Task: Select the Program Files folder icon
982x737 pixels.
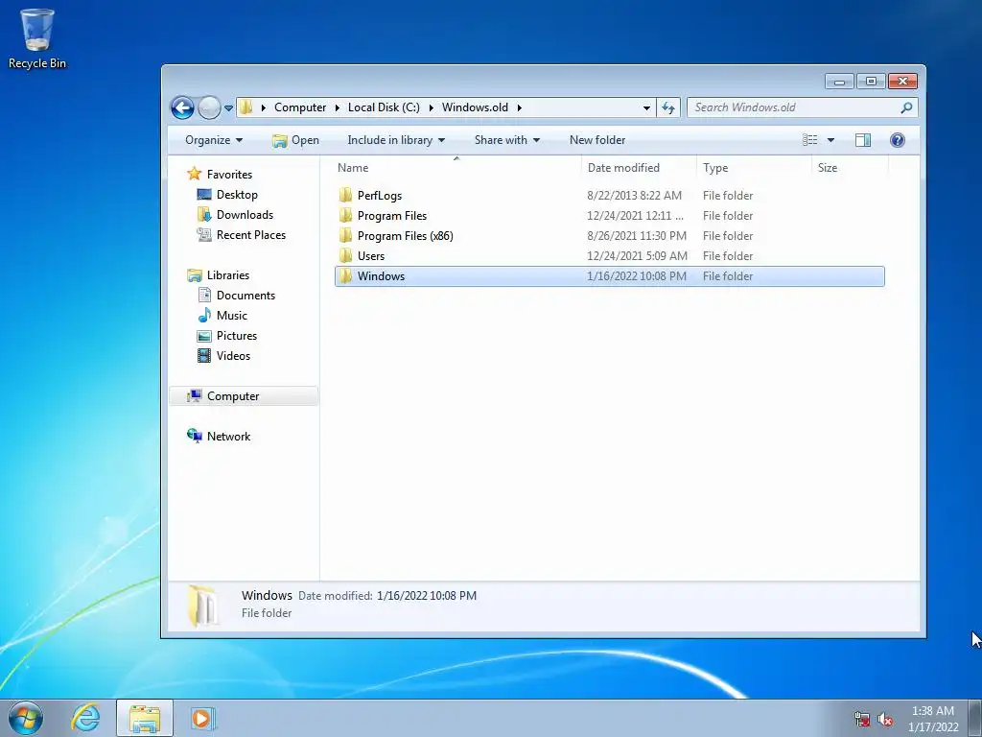Action: (x=345, y=215)
